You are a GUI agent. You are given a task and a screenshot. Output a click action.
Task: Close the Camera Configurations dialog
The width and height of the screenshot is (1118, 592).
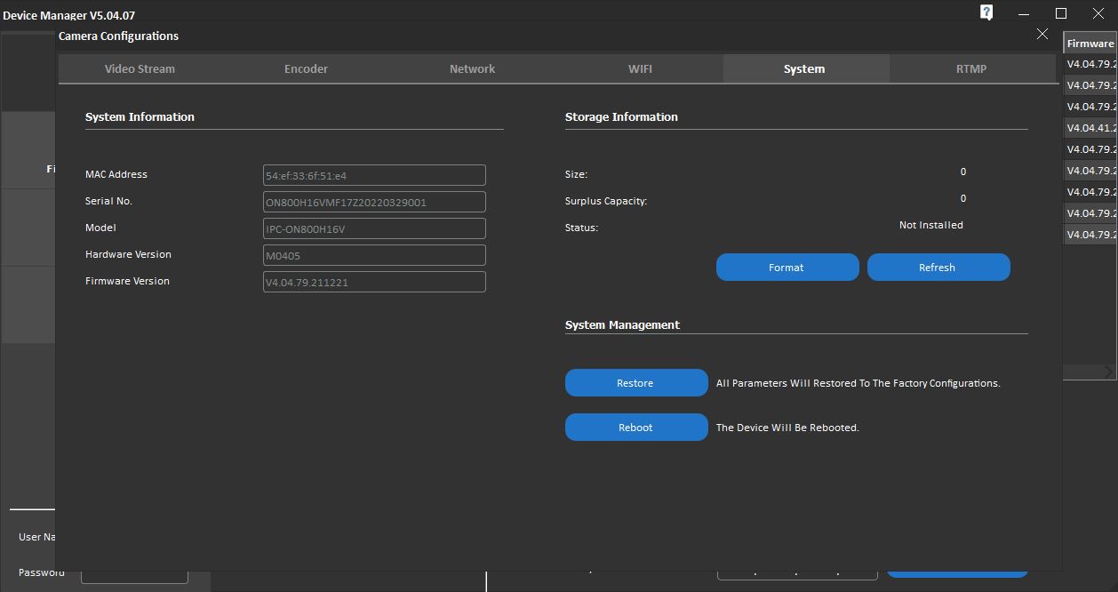[x=1042, y=34]
